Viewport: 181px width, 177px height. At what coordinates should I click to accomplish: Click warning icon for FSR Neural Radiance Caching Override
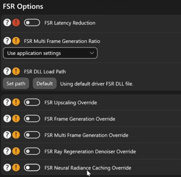pyautogui.click(x=16, y=167)
